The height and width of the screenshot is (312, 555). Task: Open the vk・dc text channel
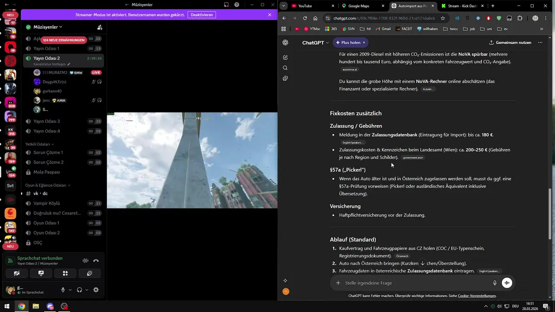pyautogui.click(x=63, y=194)
